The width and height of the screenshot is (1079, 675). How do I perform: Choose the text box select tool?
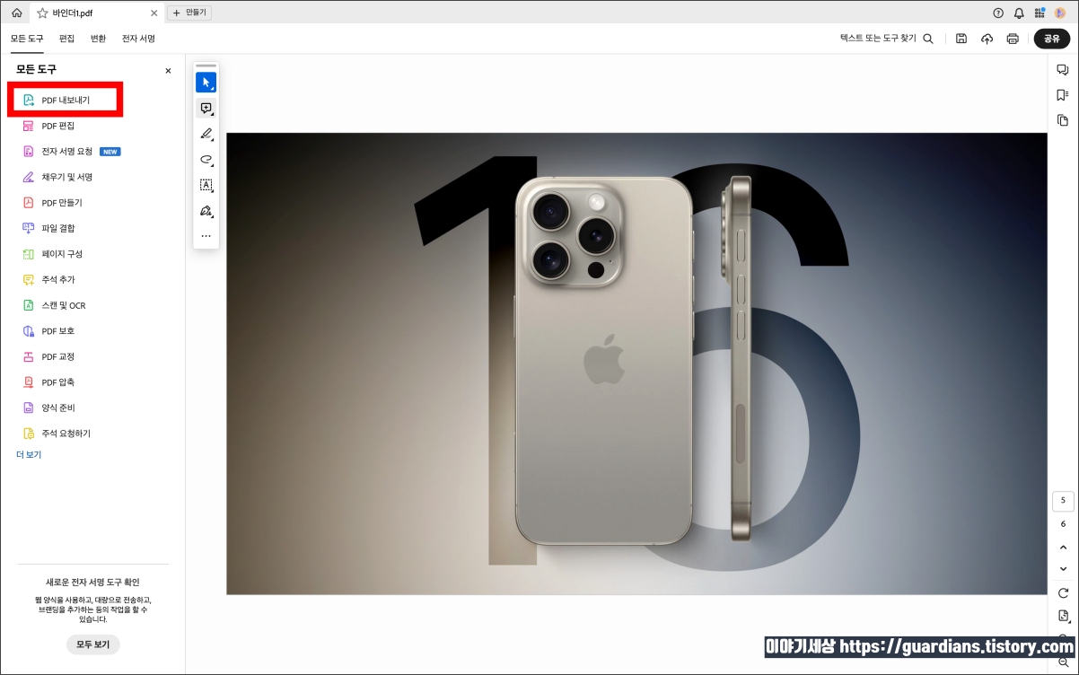click(x=206, y=185)
